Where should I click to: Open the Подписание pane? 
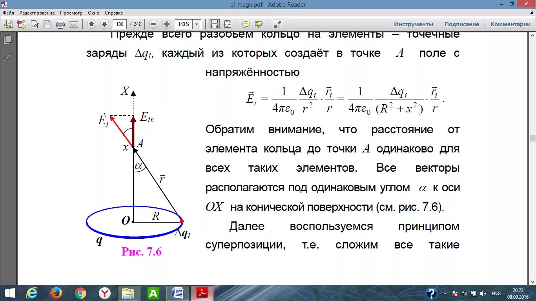(x=462, y=24)
